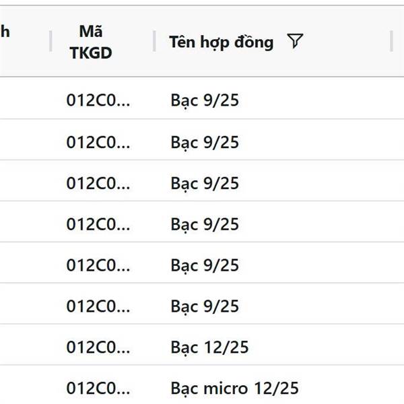
Task: Click the partially visible header ending in h
Action: click(x=5, y=32)
